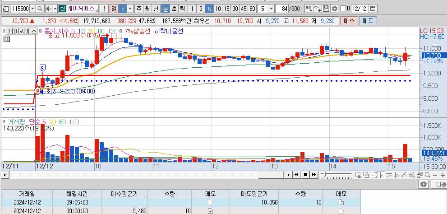Click the 84 candle count input field

282,9
